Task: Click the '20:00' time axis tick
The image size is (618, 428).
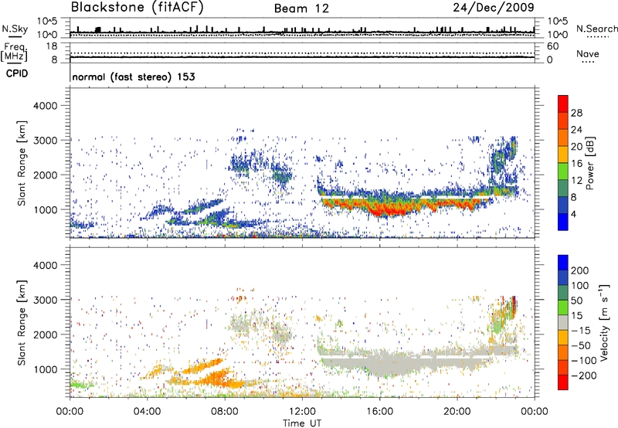Action: click(x=457, y=412)
